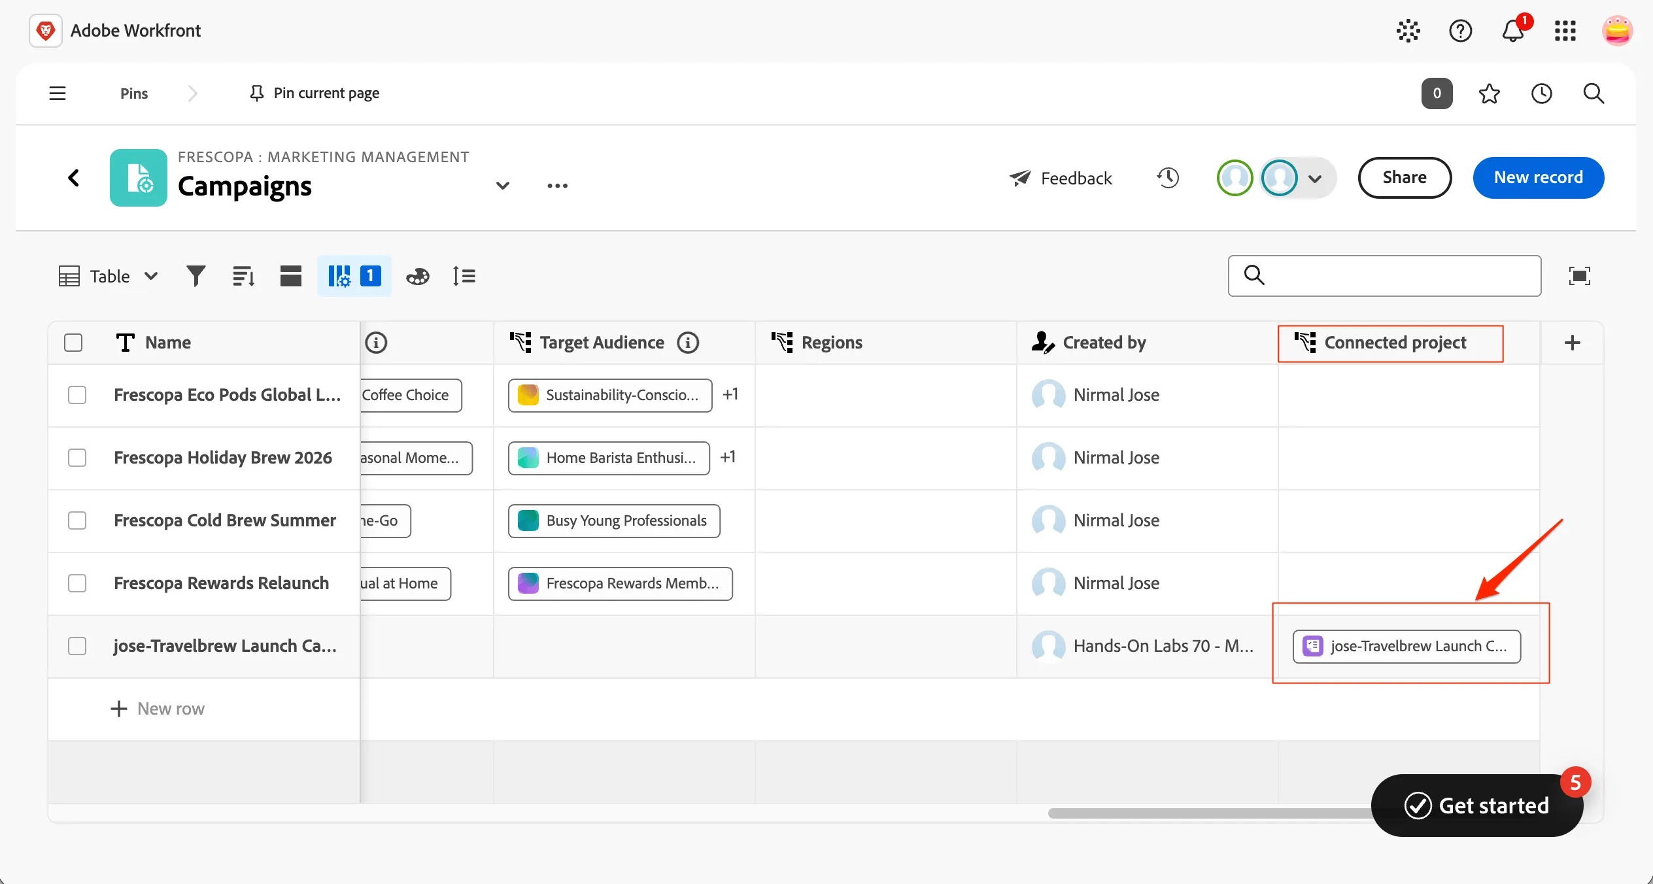Viewport: 1653px width, 884px height.
Task: Open the hamburger main menu
Action: point(58,93)
